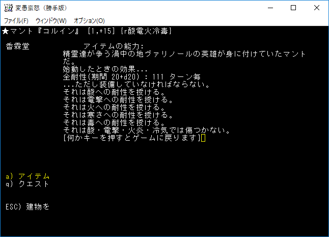329x237 pixels.
Task: Open the オプション(O) menu
Action: (89, 21)
